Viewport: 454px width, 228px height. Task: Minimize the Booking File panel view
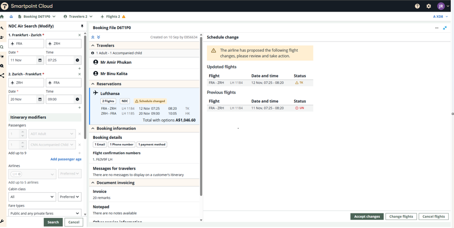click(445, 28)
